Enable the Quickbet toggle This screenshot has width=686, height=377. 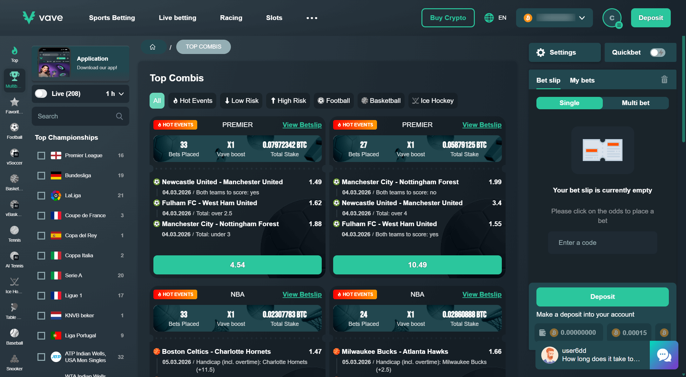click(657, 52)
